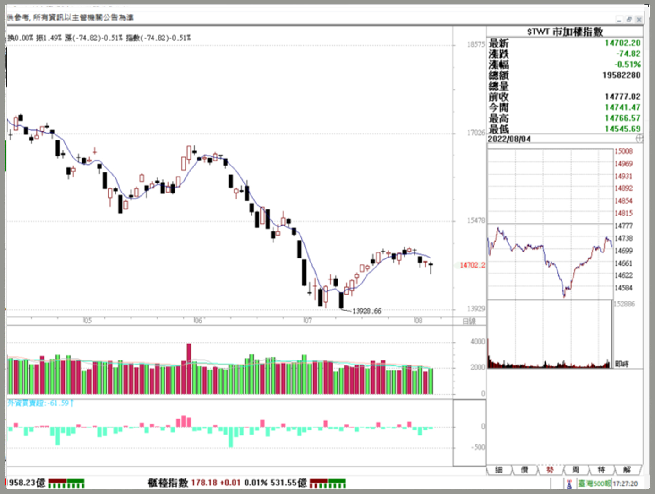Click the 05 month marker on the time axis

point(87,321)
